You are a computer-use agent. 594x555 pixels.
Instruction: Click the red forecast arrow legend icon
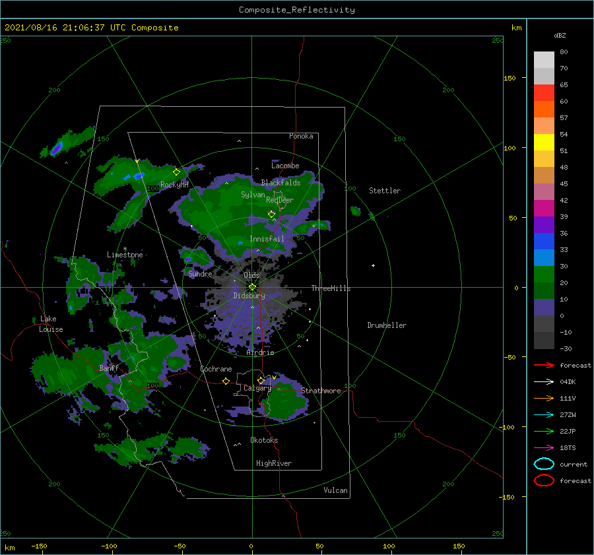pos(544,365)
